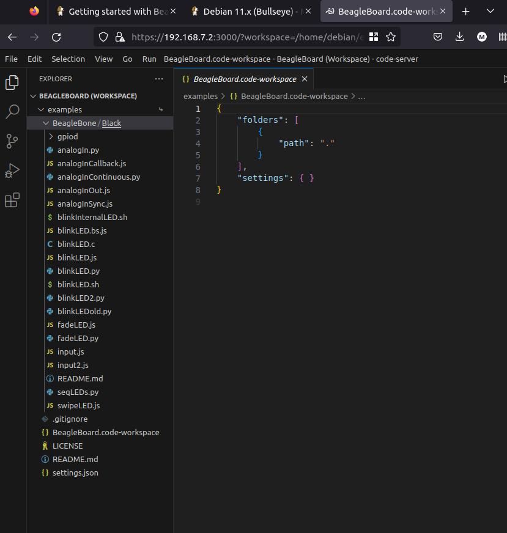
Task: Open fadeLED.py file
Action: (x=78, y=338)
